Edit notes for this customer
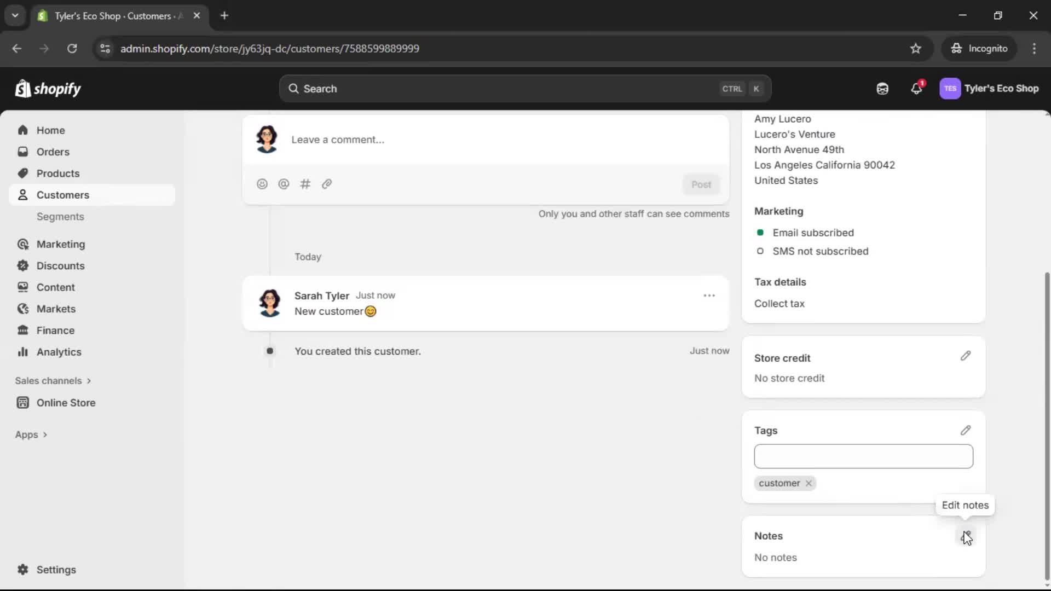Screen dimensions: 1051x591 (966, 535)
